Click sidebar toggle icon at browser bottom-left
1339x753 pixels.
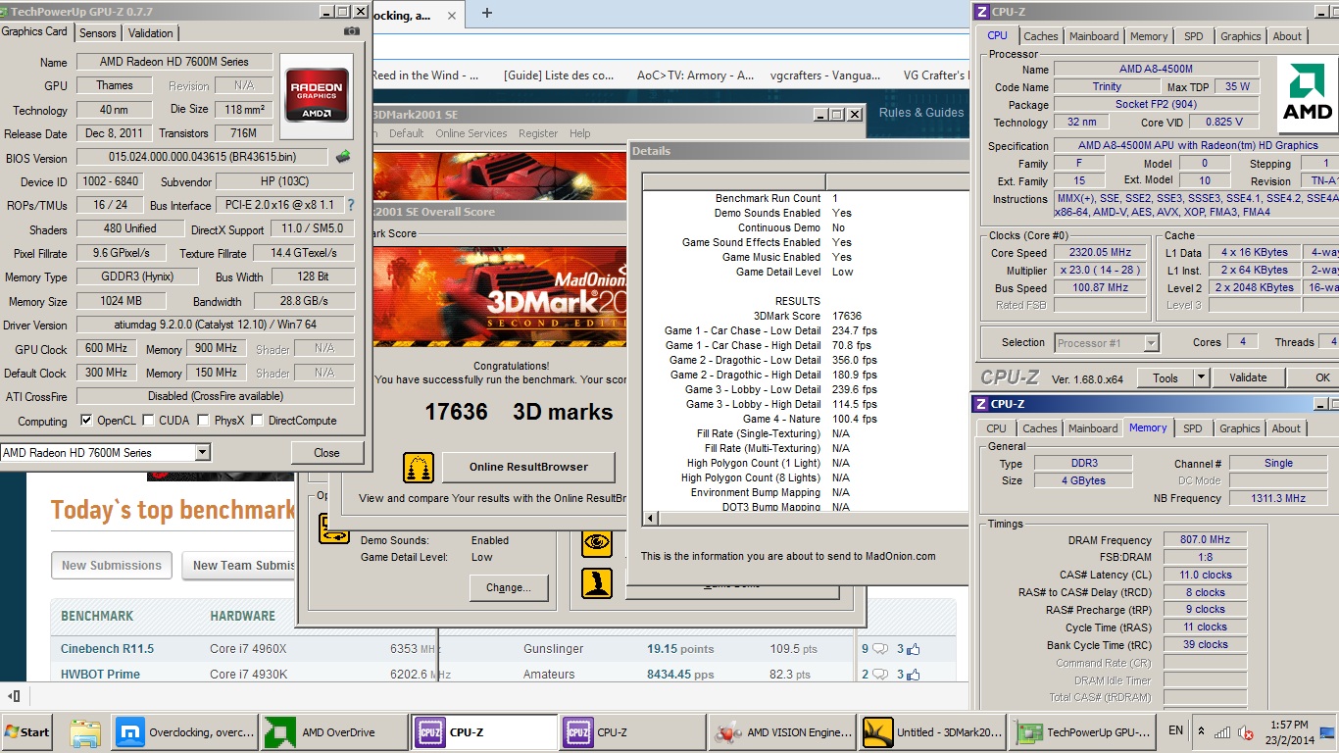click(15, 696)
